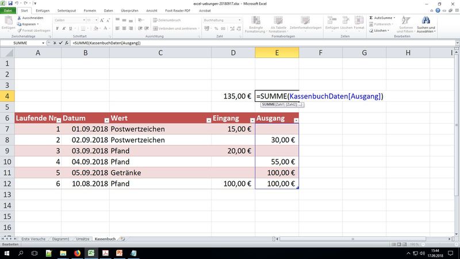Click the Save icon in quick access toolbar
The image size is (460, 259).
click(10, 3)
